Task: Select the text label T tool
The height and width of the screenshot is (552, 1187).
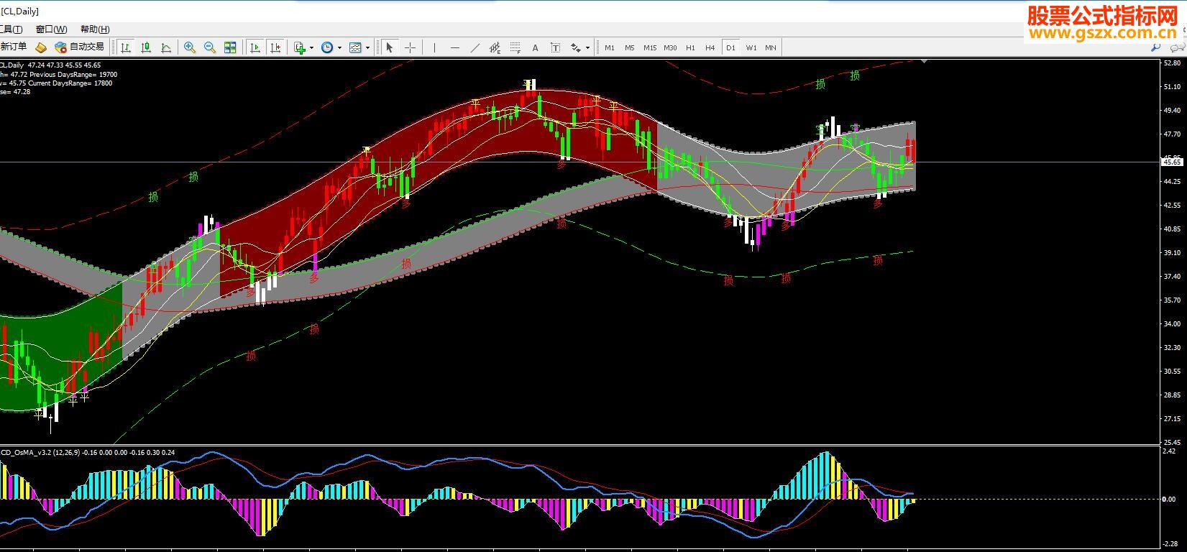Action: (x=555, y=47)
